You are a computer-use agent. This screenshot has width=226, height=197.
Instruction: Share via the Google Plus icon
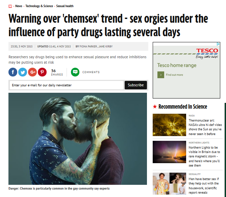click(x=32, y=72)
